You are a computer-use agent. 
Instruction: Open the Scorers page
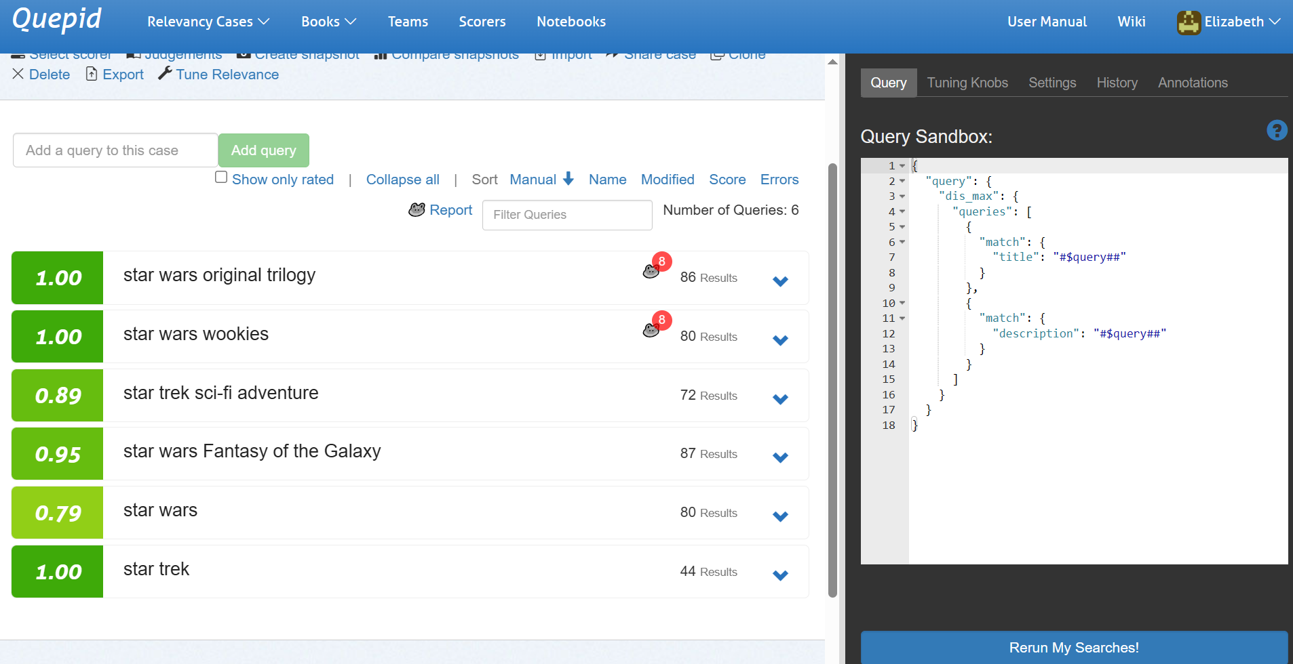[482, 22]
